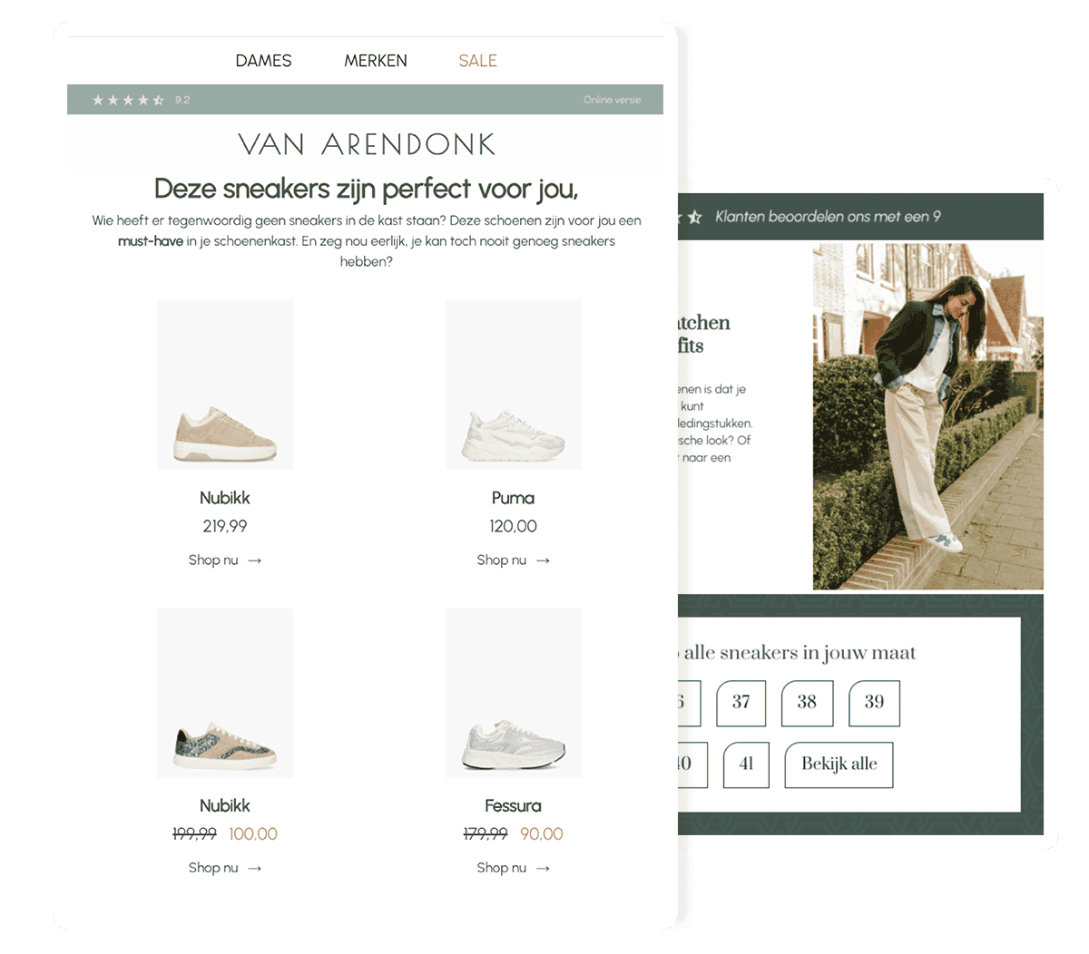
Task: Click the price 219,99
Action: [x=225, y=526]
